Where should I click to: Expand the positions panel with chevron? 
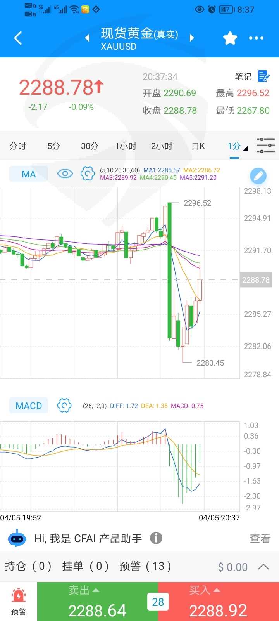coord(263,567)
